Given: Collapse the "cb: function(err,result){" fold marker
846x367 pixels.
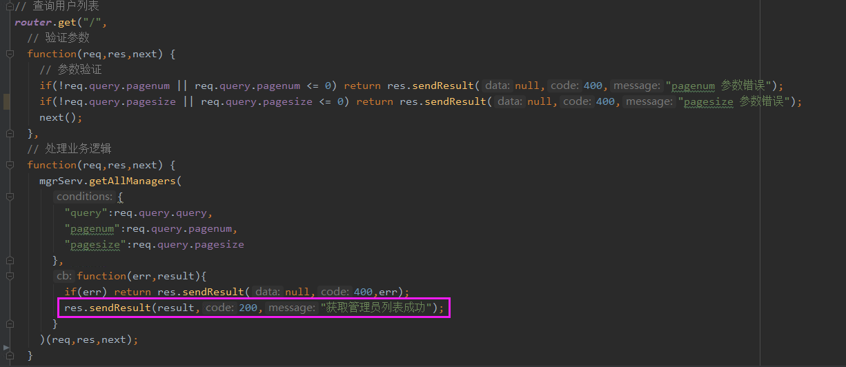Looking at the screenshot, I should [x=9, y=276].
